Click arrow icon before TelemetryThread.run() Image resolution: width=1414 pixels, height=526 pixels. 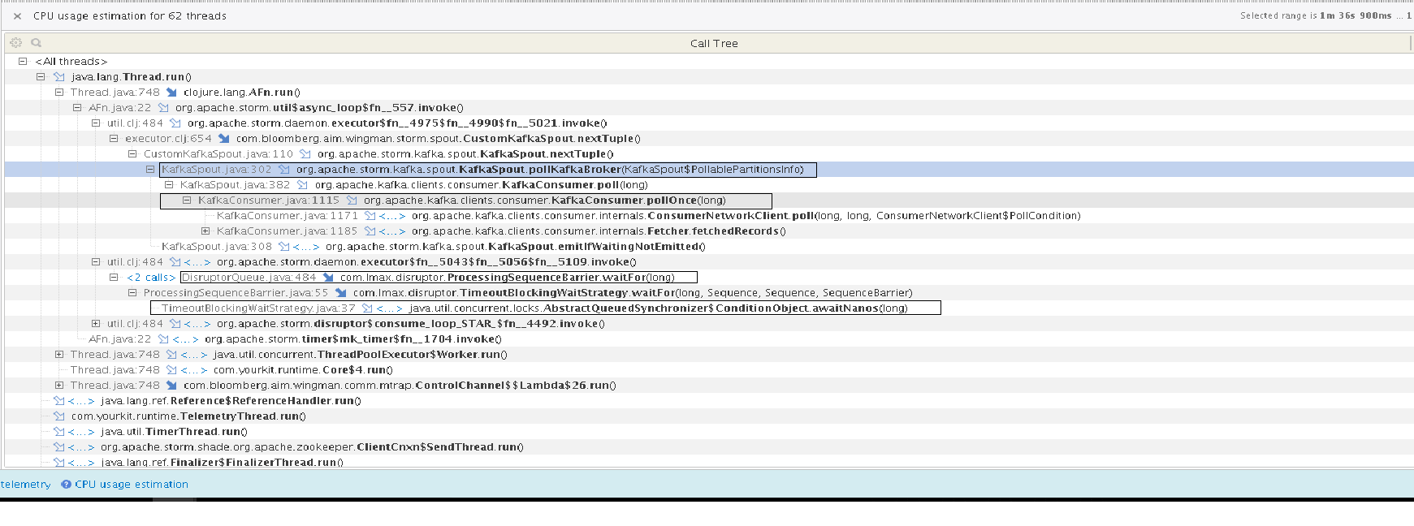tap(59, 416)
